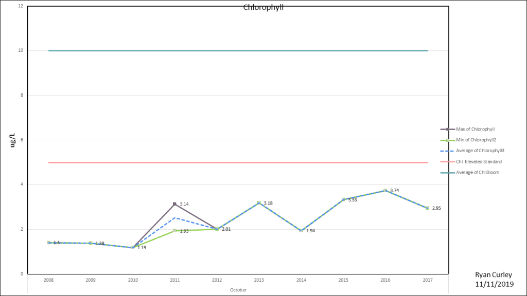
Task: Click the Ryan Curley author text
Action: pos(493,275)
